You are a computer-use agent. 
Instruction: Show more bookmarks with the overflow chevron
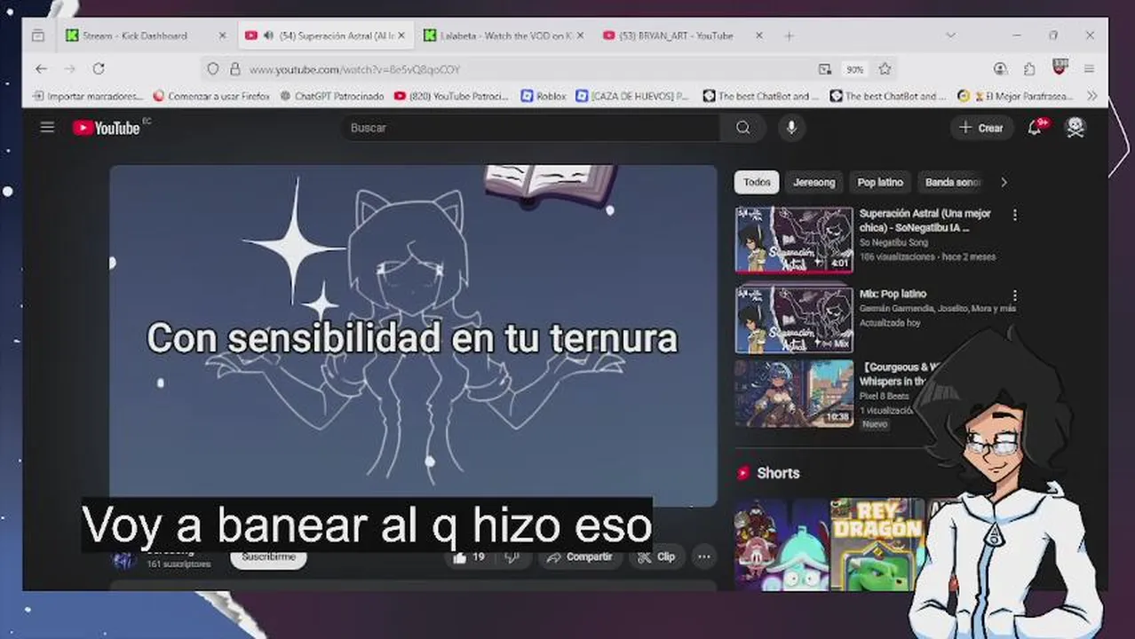click(x=1091, y=96)
